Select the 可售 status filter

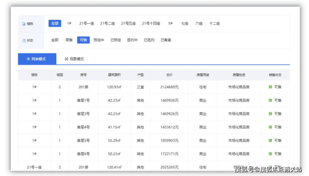pos(83,40)
